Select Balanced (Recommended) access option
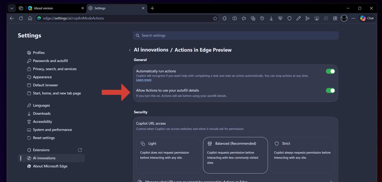The image size is (382, 182). pyautogui.click(x=235, y=155)
